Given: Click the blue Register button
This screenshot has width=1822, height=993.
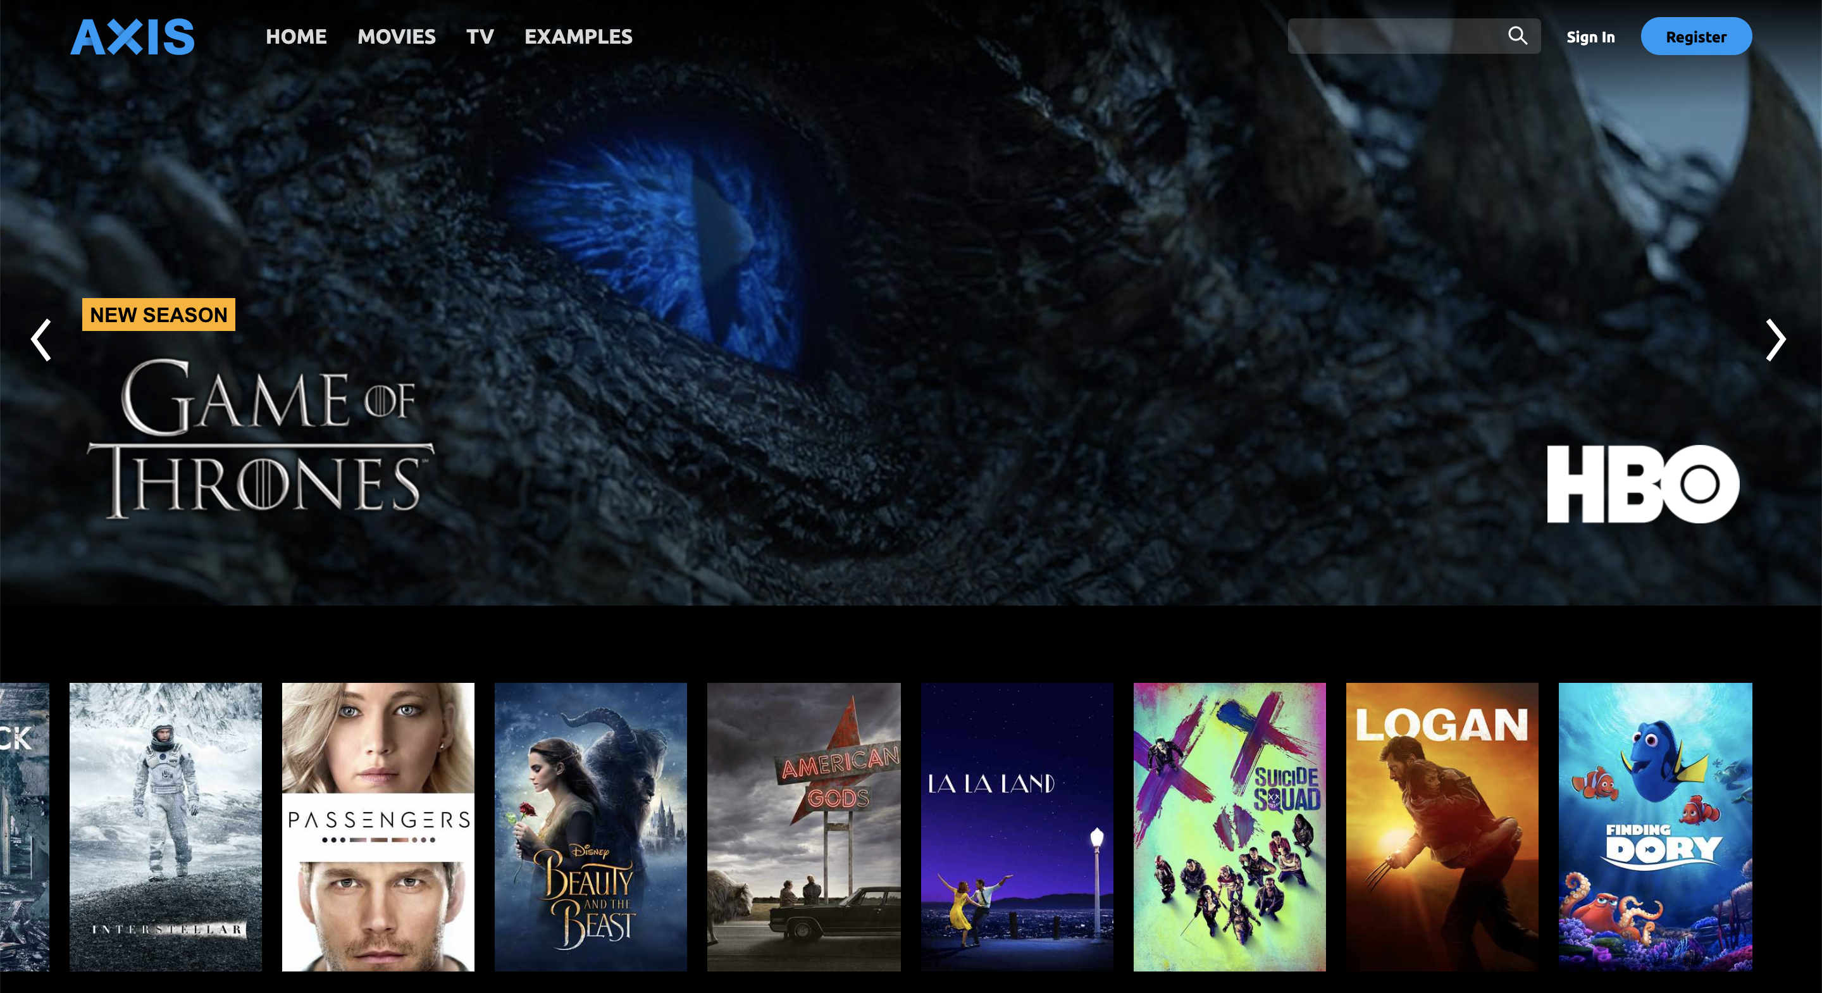Looking at the screenshot, I should point(1696,36).
